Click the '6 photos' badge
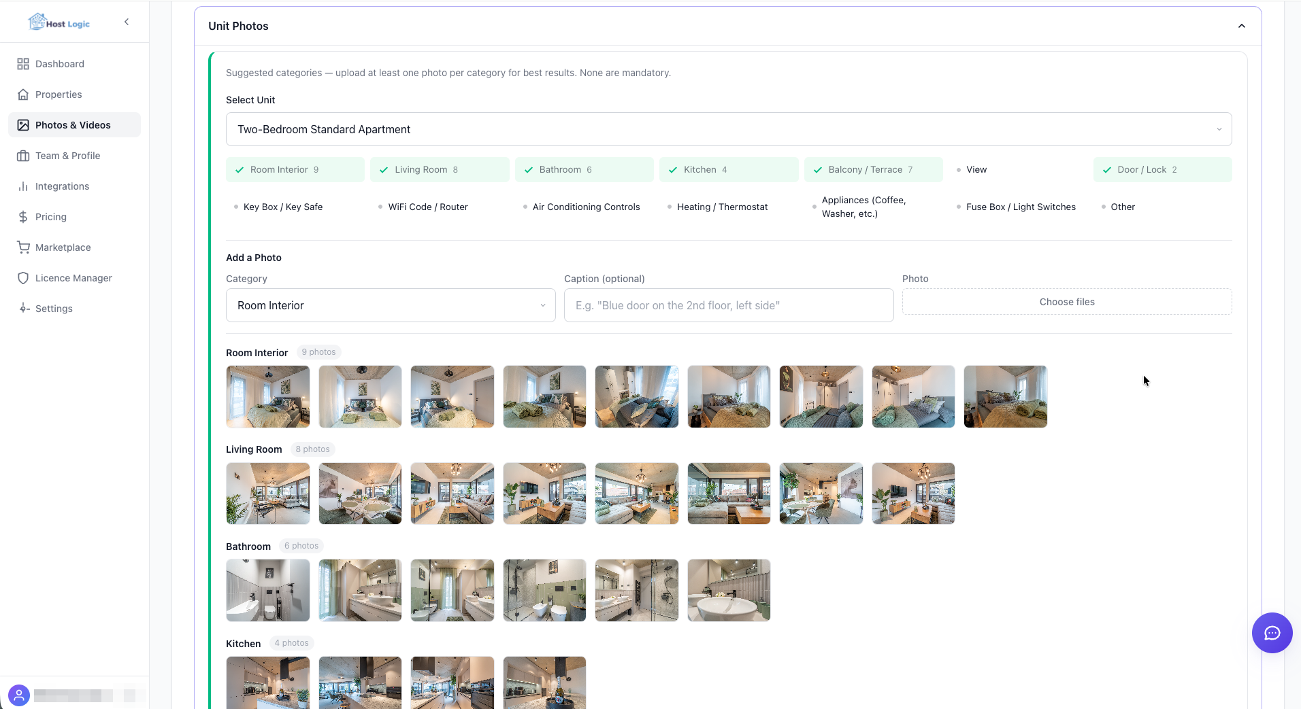 click(301, 546)
